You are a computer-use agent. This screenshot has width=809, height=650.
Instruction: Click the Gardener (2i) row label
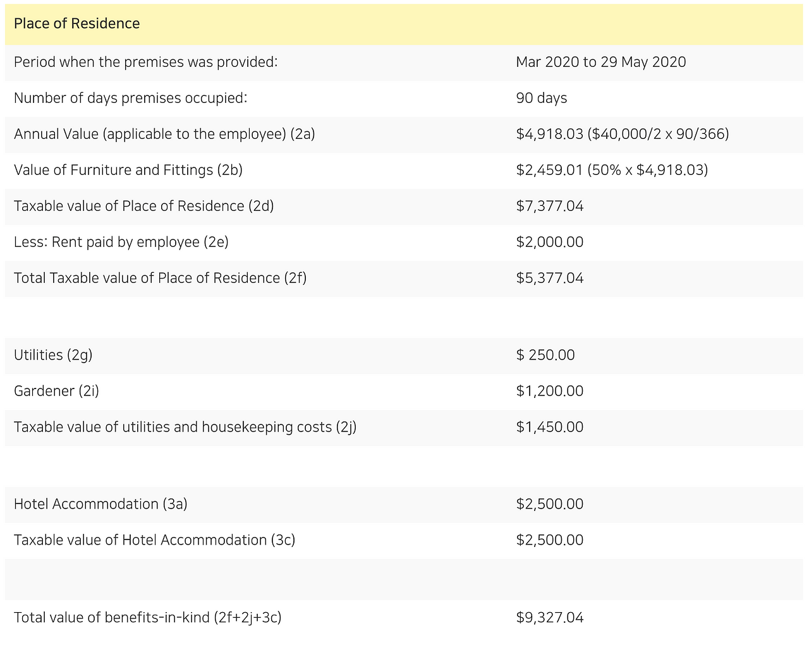pyautogui.click(x=56, y=392)
